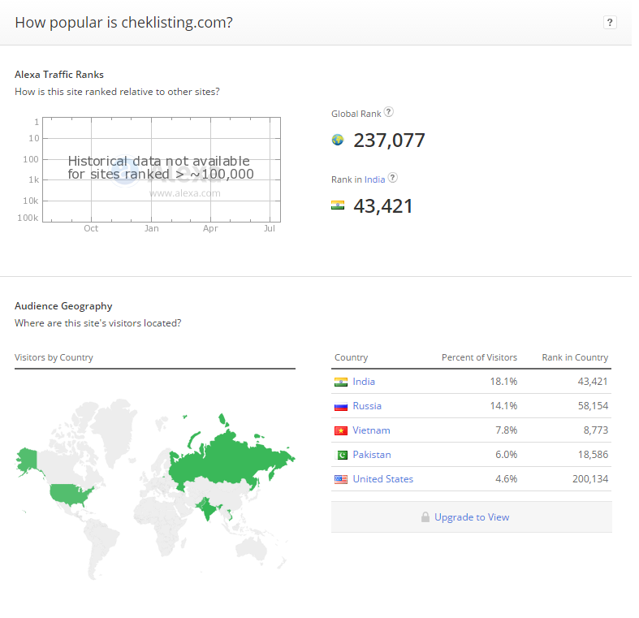The width and height of the screenshot is (639, 618).
Task: Click the global rank value 237,077
Action: (389, 140)
